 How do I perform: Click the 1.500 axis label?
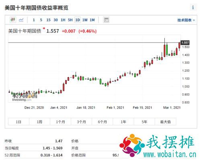click(186, 47)
